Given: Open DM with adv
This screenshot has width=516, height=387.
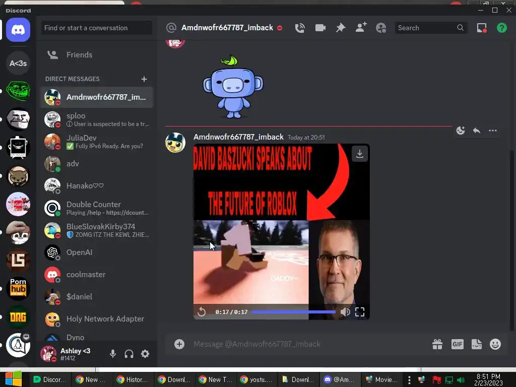Looking at the screenshot, I should coord(97,164).
